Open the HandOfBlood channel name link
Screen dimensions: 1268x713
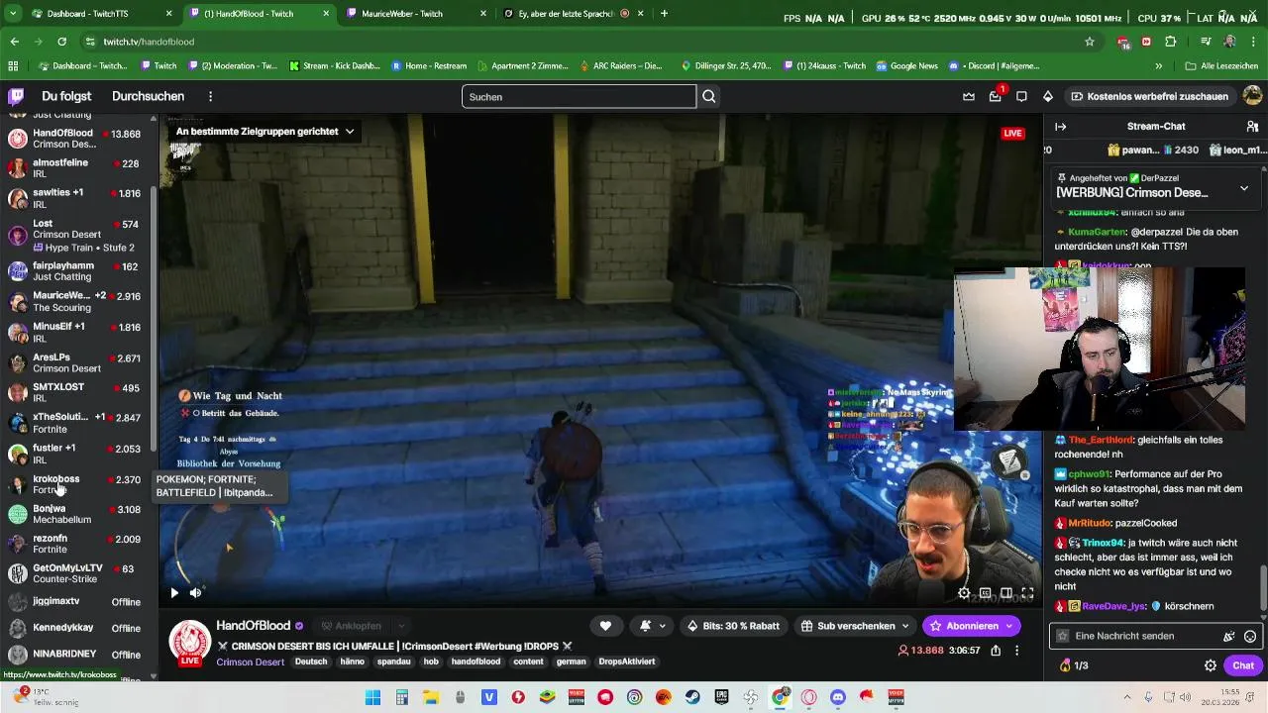pyautogui.click(x=253, y=626)
